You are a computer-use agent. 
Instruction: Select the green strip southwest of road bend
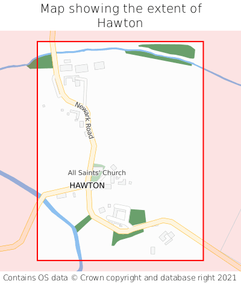(x=83, y=223)
